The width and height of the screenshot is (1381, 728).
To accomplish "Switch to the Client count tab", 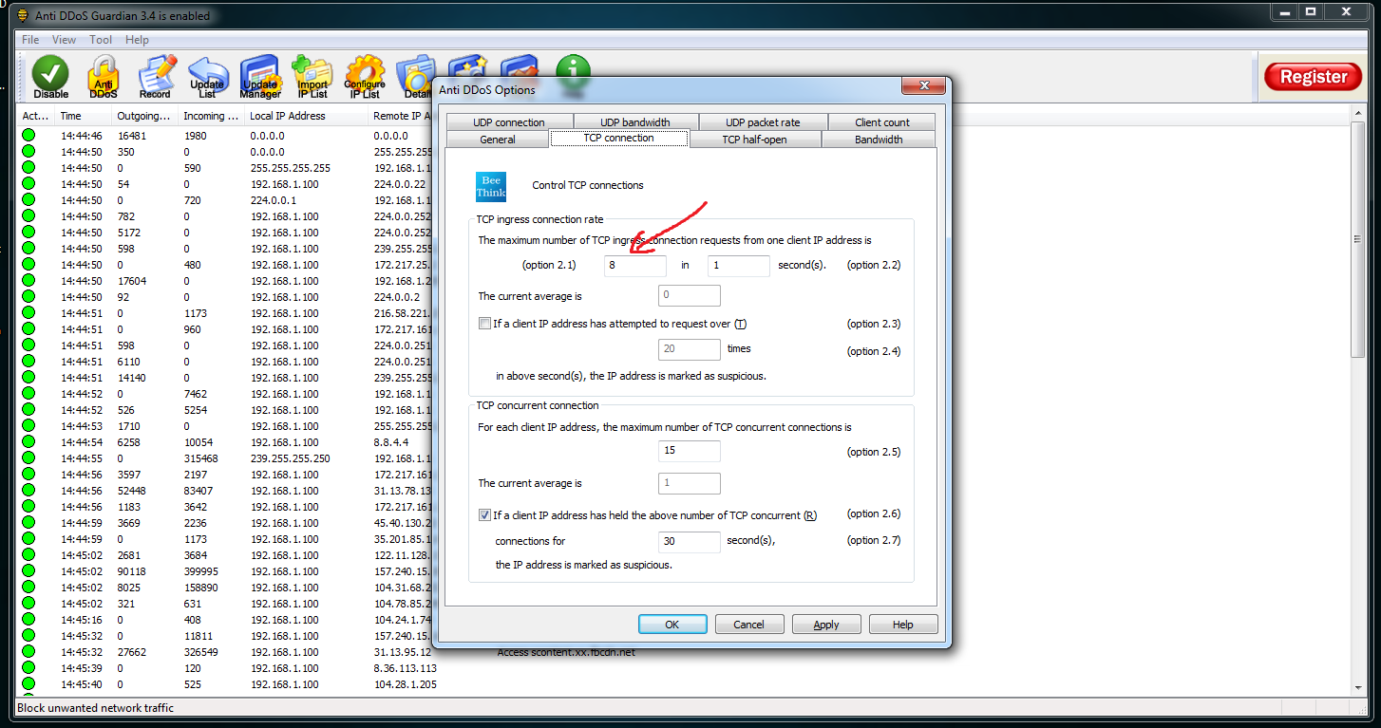I will (x=882, y=122).
